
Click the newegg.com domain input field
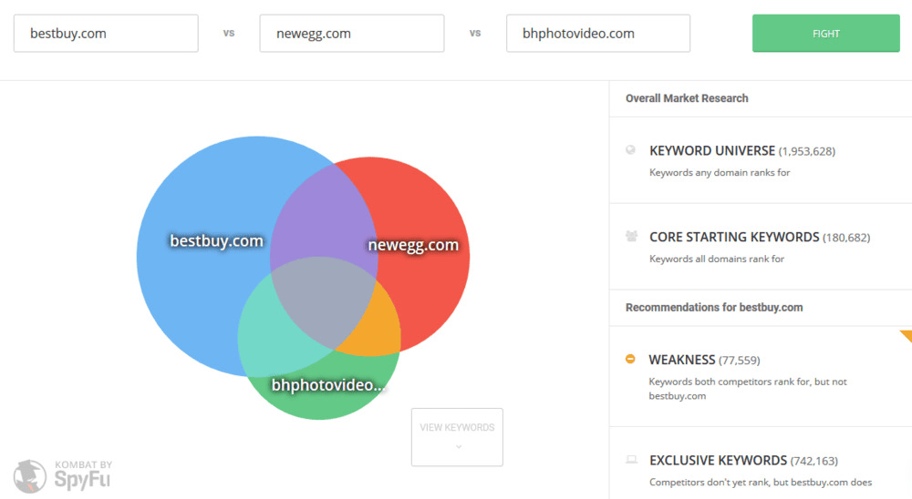[x=352, y=34]
